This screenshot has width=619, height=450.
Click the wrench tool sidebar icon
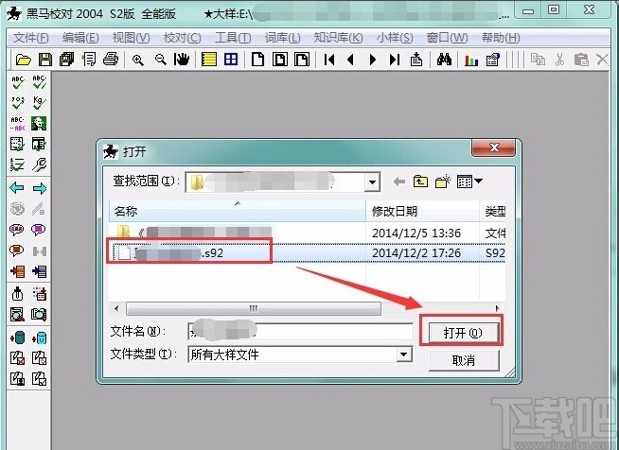pyautogui.click(x=39, y=164)
